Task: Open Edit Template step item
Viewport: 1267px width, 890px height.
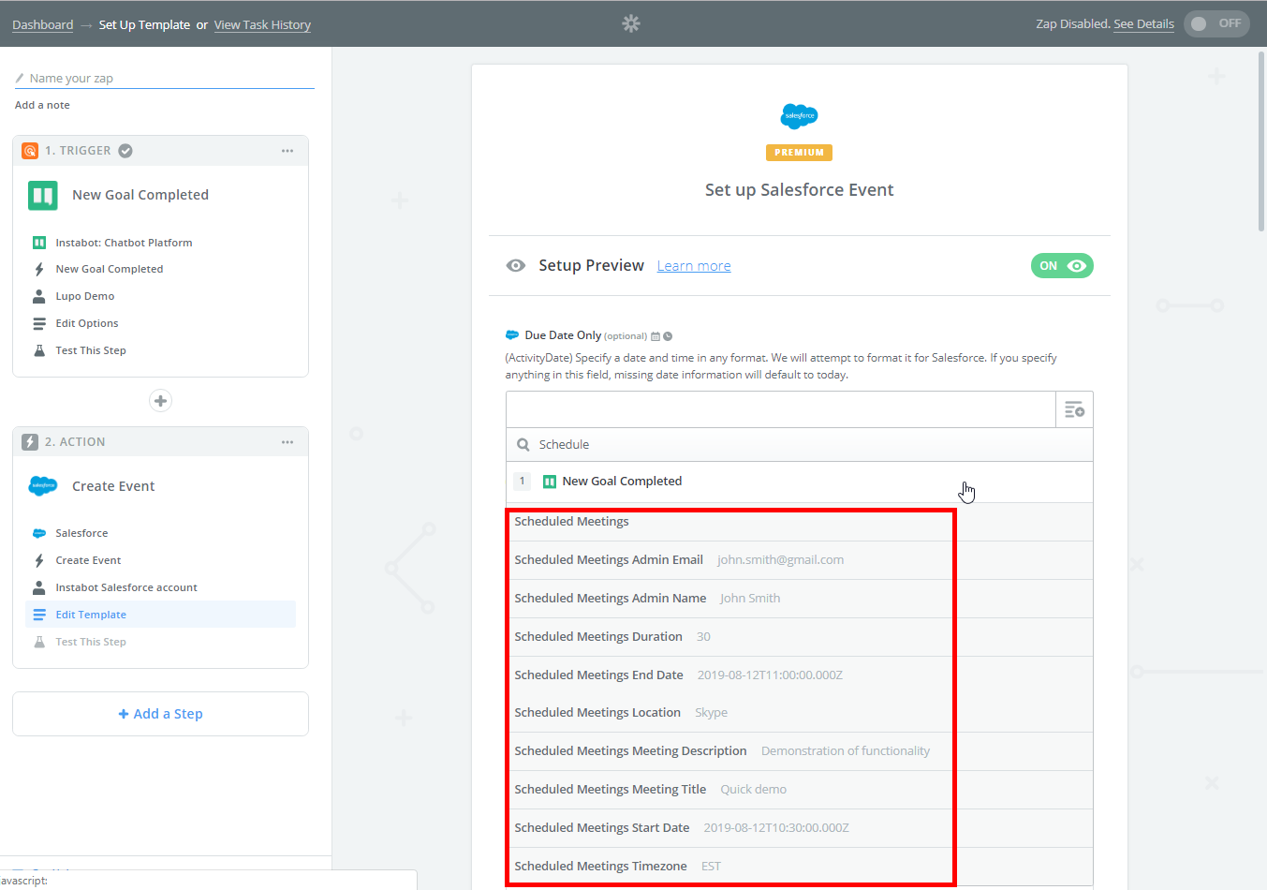Action: tap(160, 615)
